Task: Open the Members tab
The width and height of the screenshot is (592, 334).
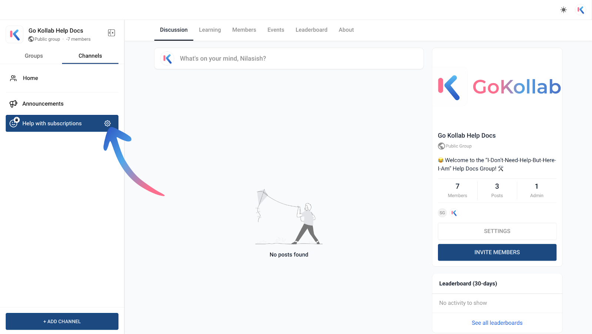Action: [x=244, y=30]
